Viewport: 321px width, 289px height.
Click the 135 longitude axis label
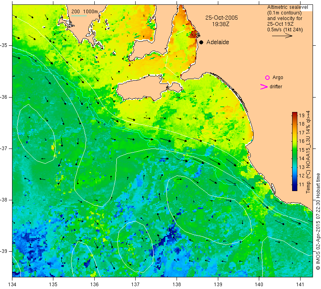53,284
